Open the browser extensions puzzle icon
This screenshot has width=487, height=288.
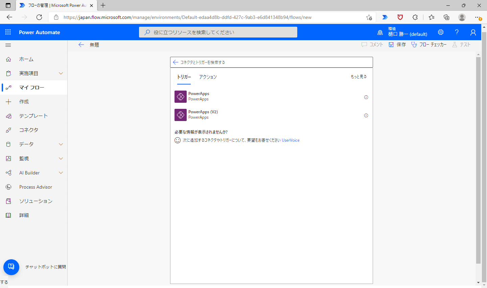click(x=415, y=17)
